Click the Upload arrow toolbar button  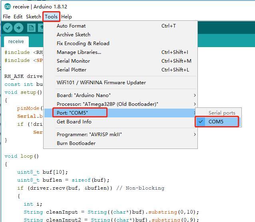18,28
